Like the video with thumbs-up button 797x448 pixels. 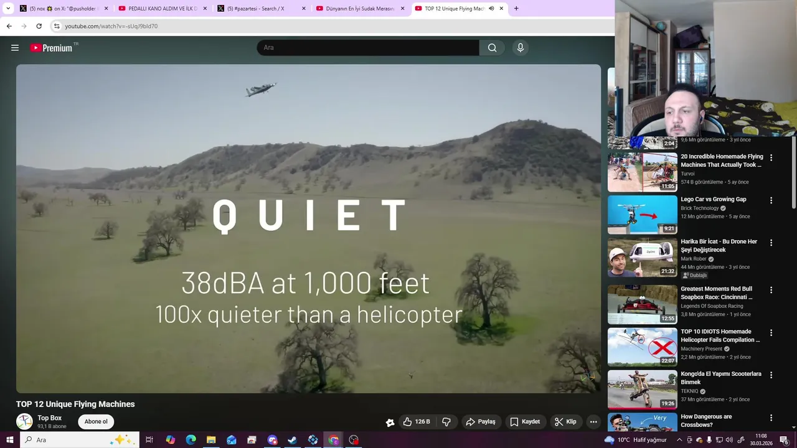[417, 422]
